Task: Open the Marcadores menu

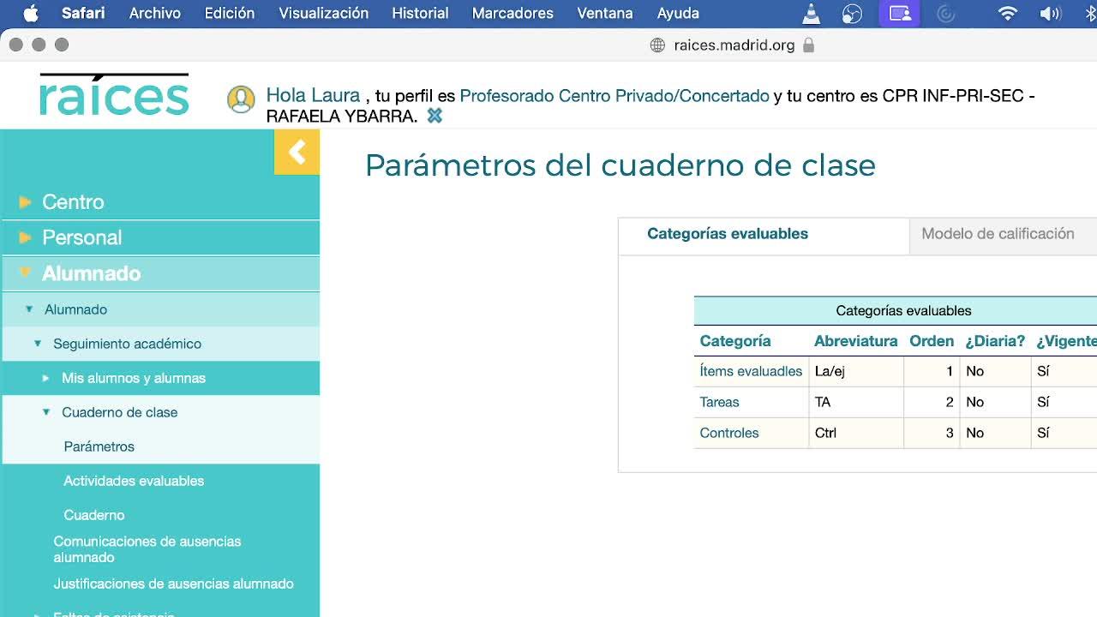Action: click(513, 13)
